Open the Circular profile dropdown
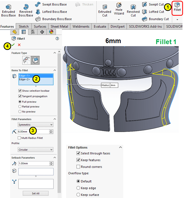The image size is (184, 198). 35,150
